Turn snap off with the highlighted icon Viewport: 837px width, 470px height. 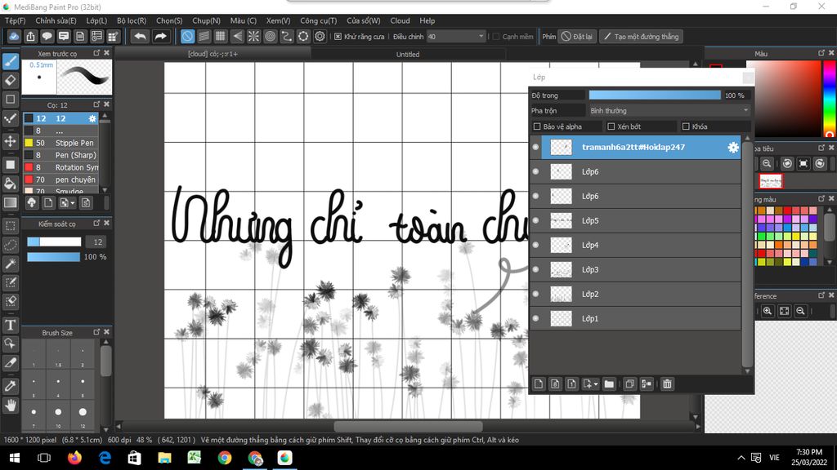point(187,36)
